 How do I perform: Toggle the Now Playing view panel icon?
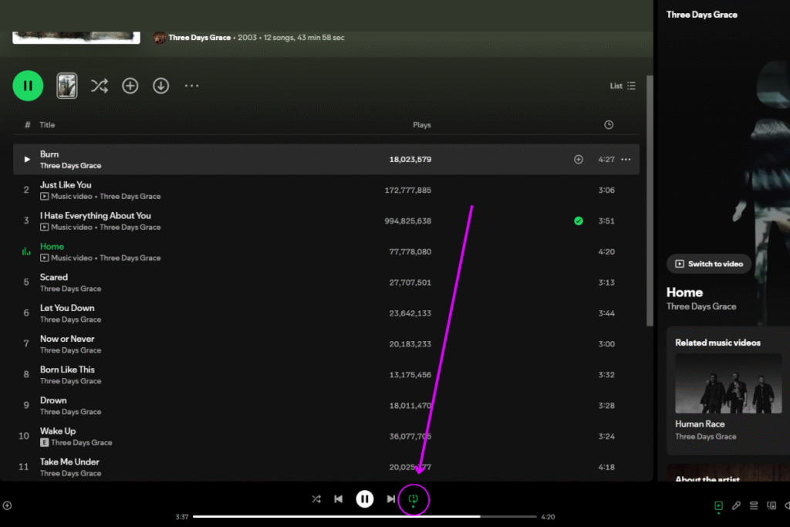(718, 505)
